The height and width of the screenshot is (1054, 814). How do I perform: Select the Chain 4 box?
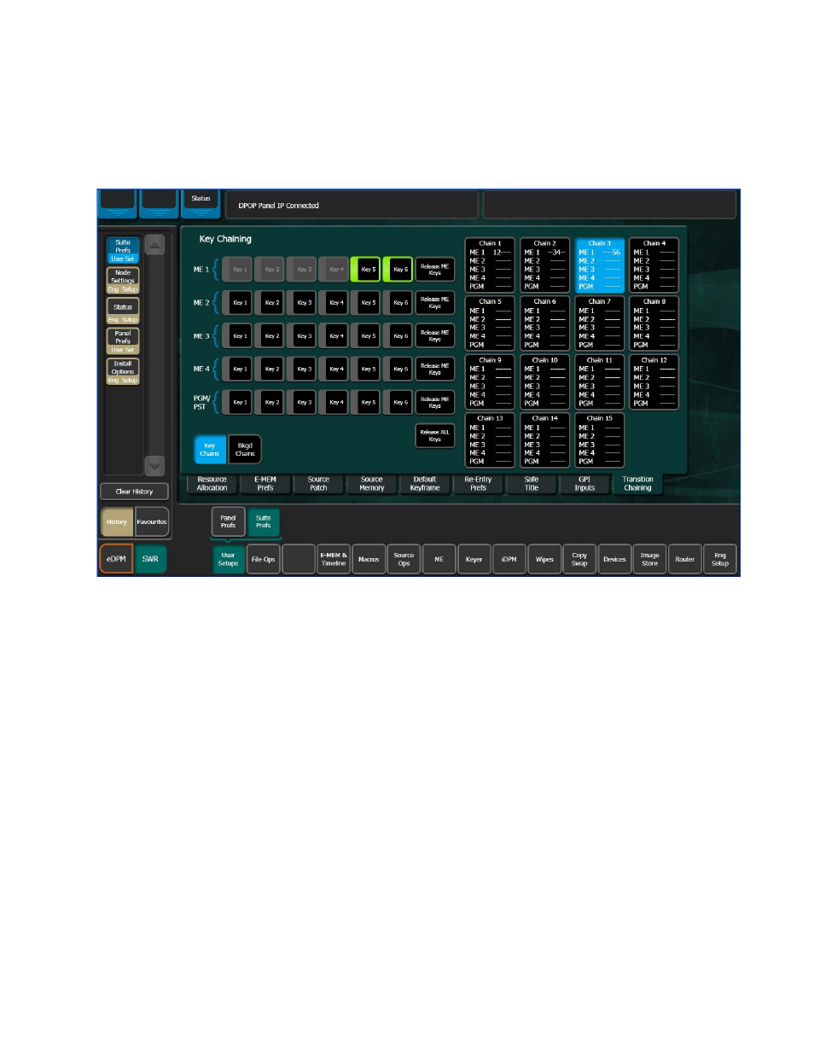click(x=654, y=265)
